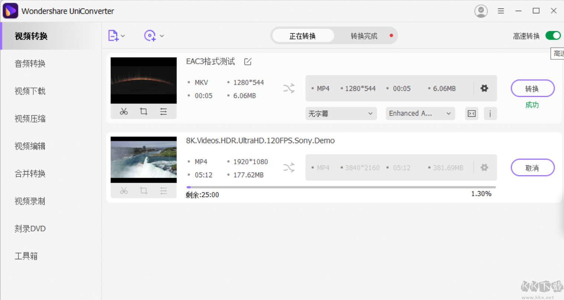Image resolution: width=564 pixels, height=300 pixels.
Task: Rename EAC3格式测试 with the edit pencil icon
Action: [x=248, y=62]
